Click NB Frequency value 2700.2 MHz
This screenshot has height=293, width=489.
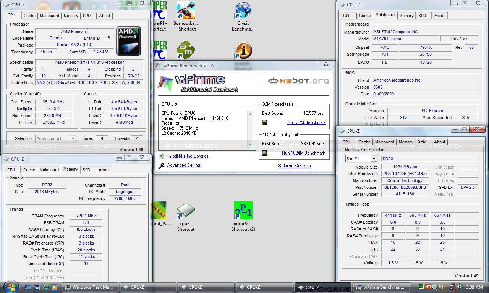coord(125,198)
